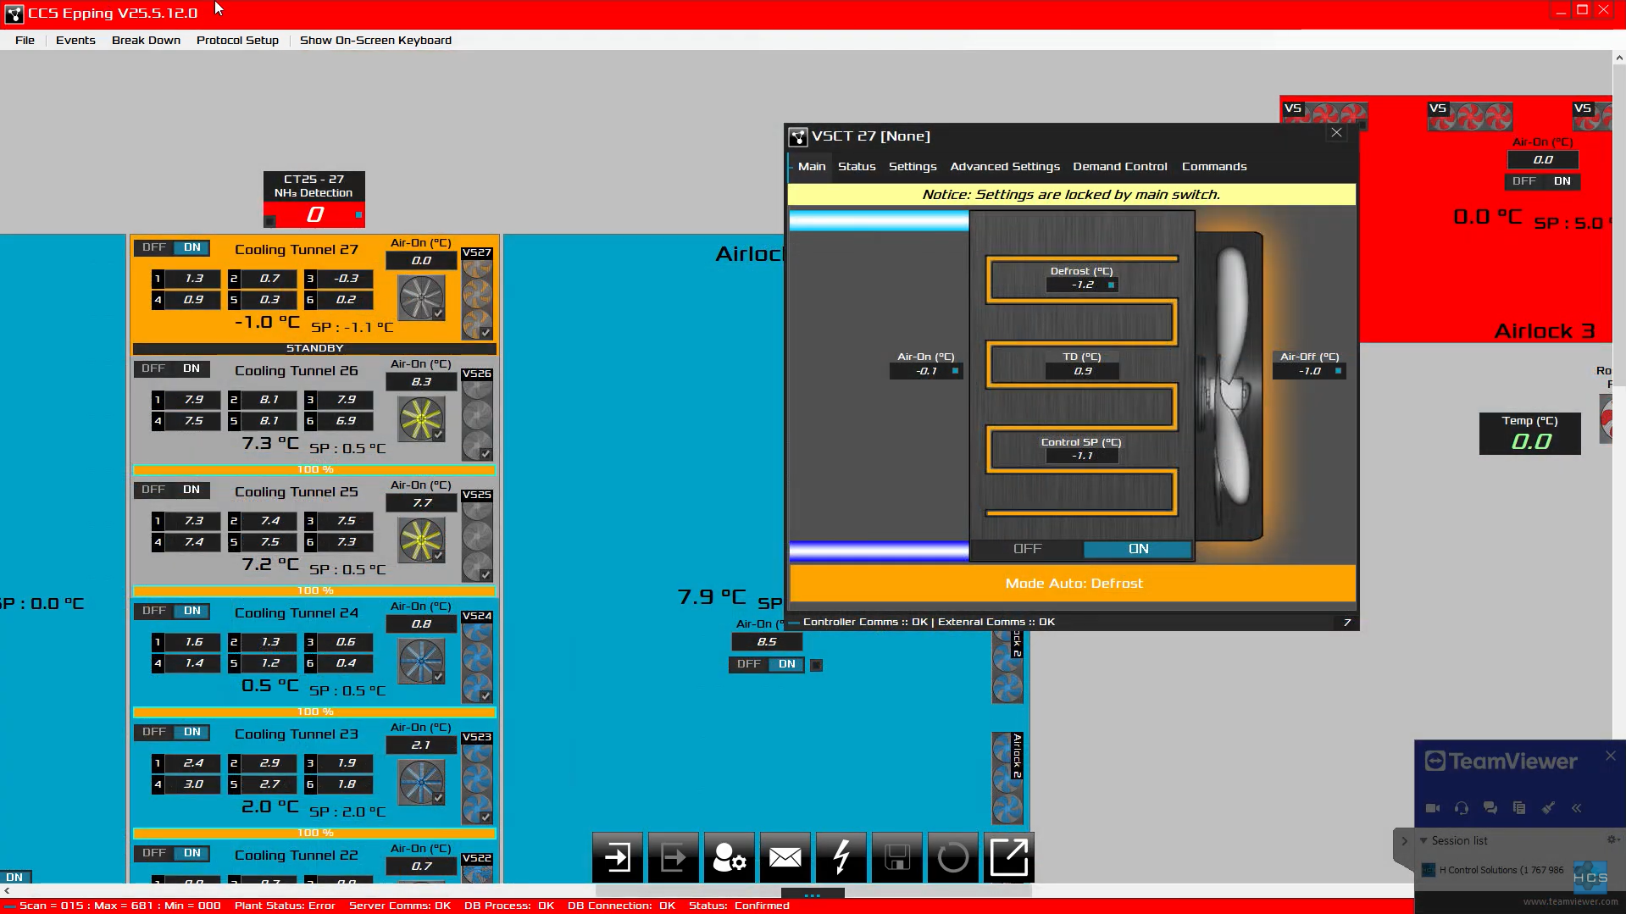
Task: Open the VS23 fan stack
Action: click(x=477, y=778)
